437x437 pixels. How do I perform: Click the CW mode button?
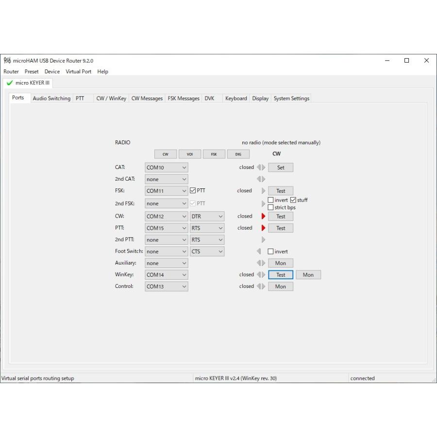tap(166, 154)
